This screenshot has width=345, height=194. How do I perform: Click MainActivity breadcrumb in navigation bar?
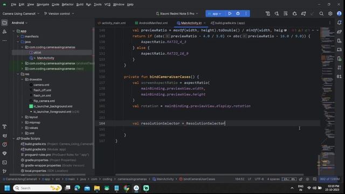[163, 179]
